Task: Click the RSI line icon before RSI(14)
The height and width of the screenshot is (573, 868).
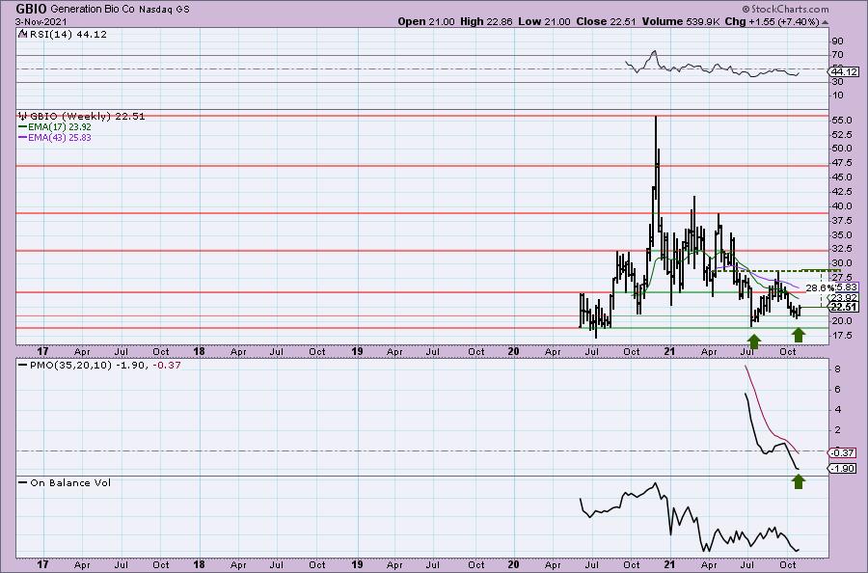Action: (22, 34)
